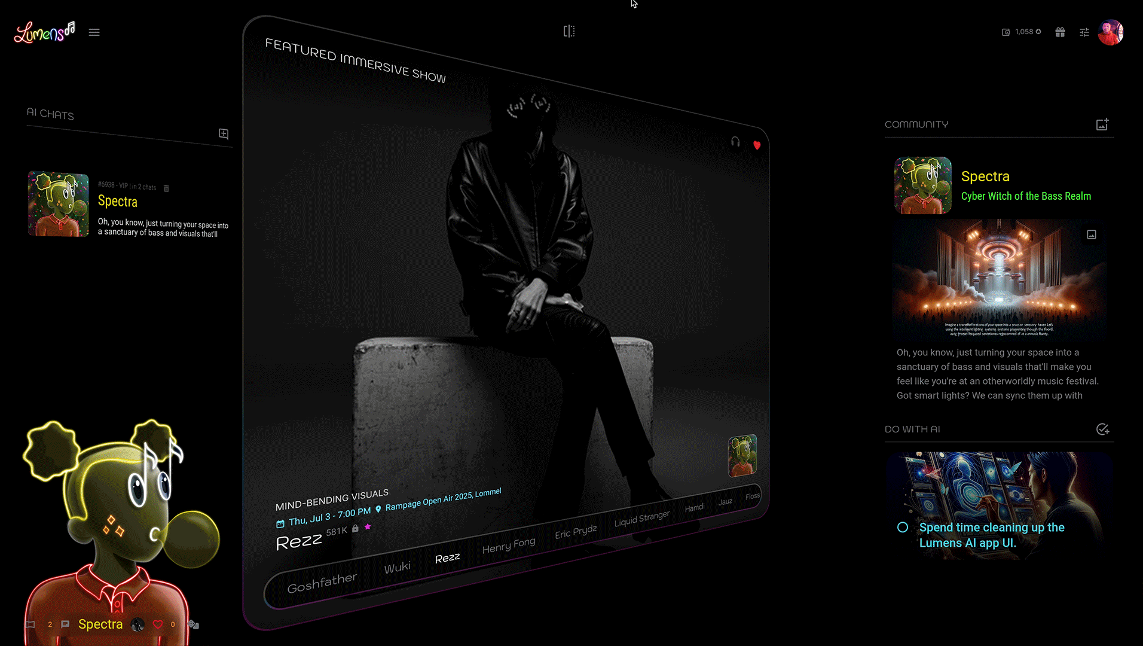1143x646 pixels.
Task: Like Spectra with the heart outline icon
Action: tap(158, 624)
